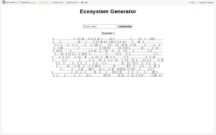This screenshot has width=216, height=135.
Task: Open the Summer season dropdown
Action: [108, 33]
